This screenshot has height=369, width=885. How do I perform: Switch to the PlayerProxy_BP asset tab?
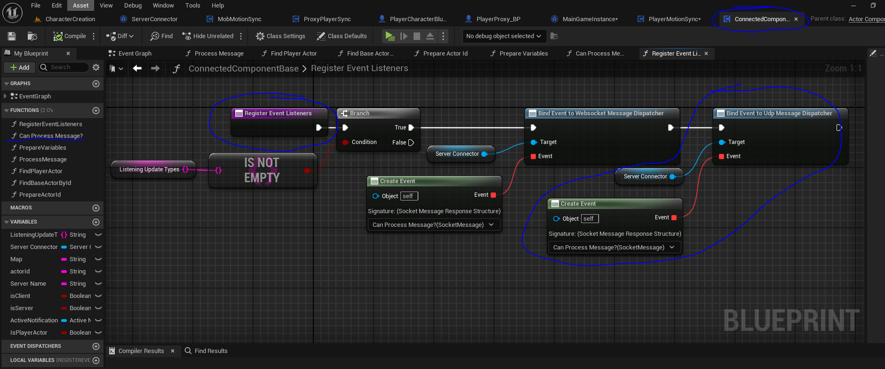[493, 19]
